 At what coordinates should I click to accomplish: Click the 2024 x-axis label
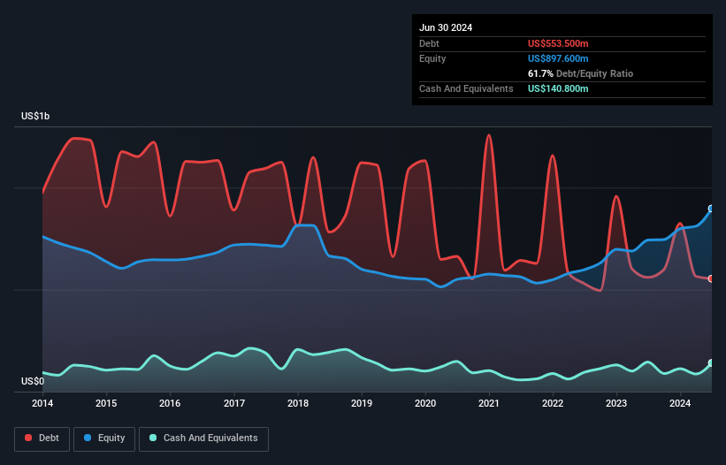[x=680, y=403]
